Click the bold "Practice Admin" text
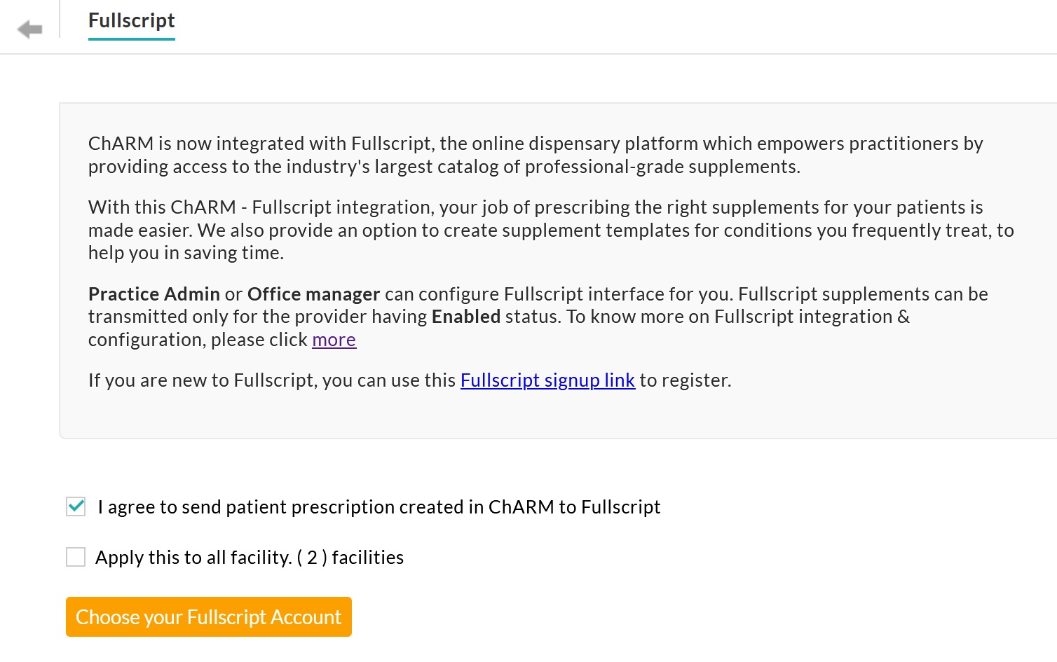 tap(154, 294)
